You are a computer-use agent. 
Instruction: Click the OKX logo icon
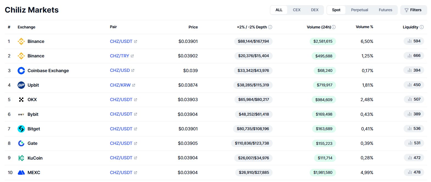[21, 99]
